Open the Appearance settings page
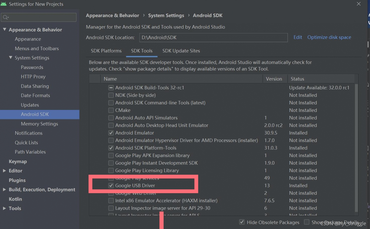This screenshot has height=229, width=370. [28, 39]
